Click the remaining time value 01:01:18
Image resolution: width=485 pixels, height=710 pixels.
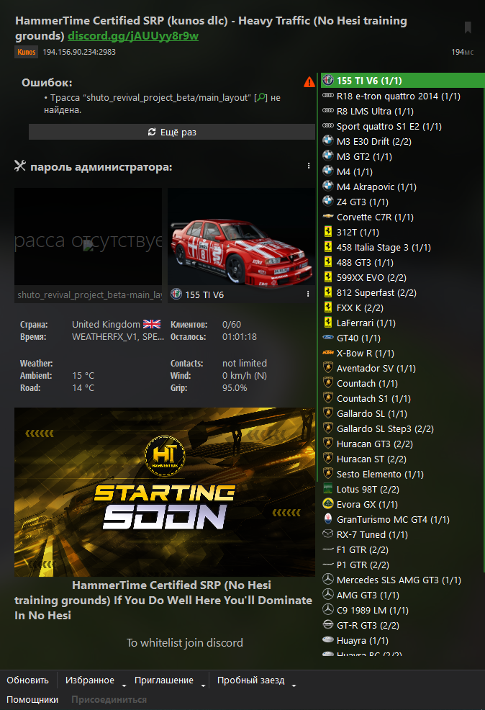tap(240, 337)
